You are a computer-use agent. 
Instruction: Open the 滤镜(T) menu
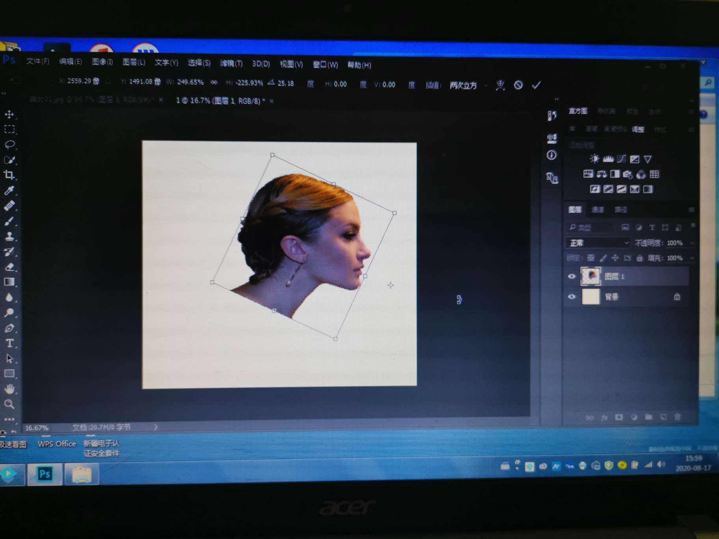pos(231,63)
